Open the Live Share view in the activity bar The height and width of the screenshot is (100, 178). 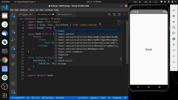point(13,64)
